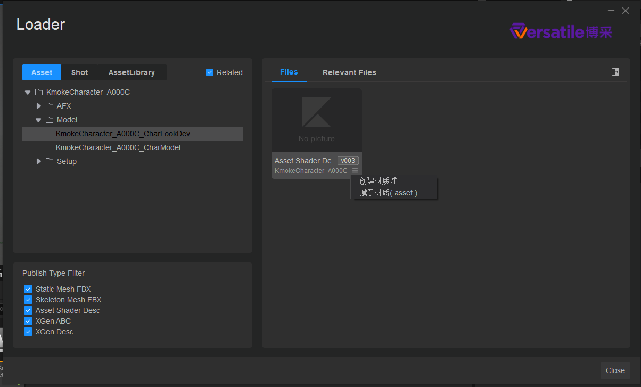Expand the Setup folder arrow
The height and width of the screenshot is (387, 641).
[38, 161]
